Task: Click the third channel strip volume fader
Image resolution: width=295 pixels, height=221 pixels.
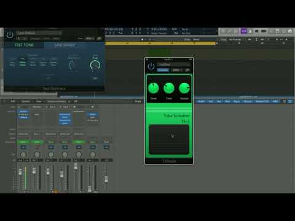Action: (48, 171)
